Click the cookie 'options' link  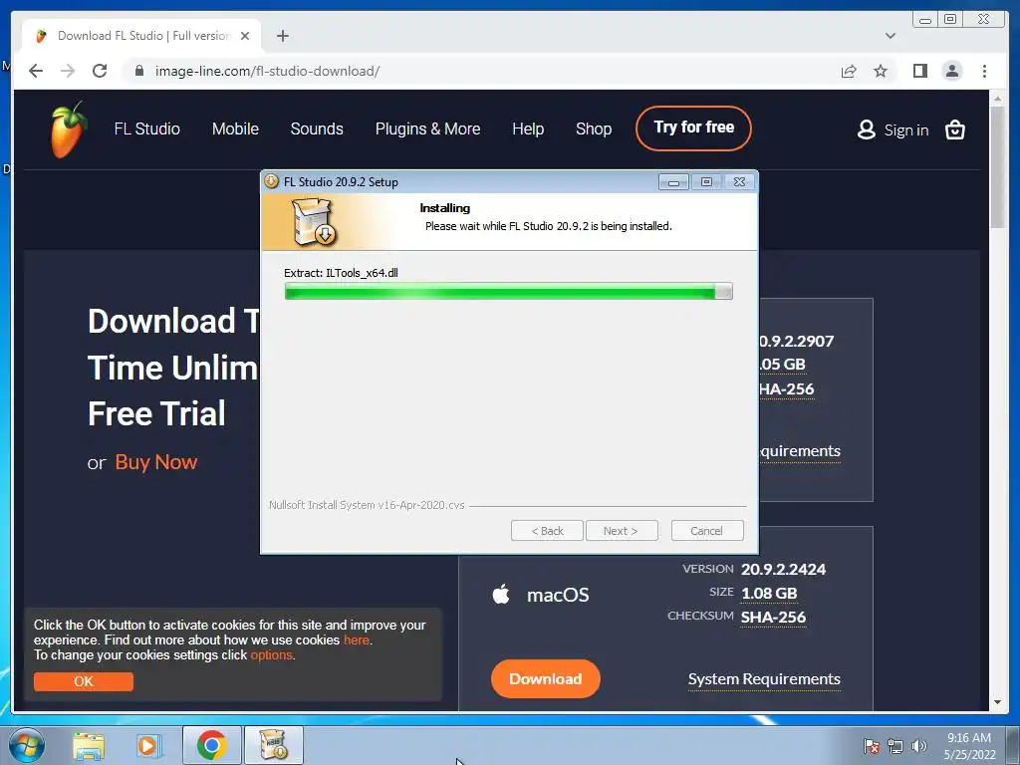271,655
